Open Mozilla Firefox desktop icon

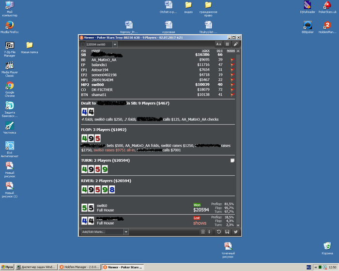(10, 27)
